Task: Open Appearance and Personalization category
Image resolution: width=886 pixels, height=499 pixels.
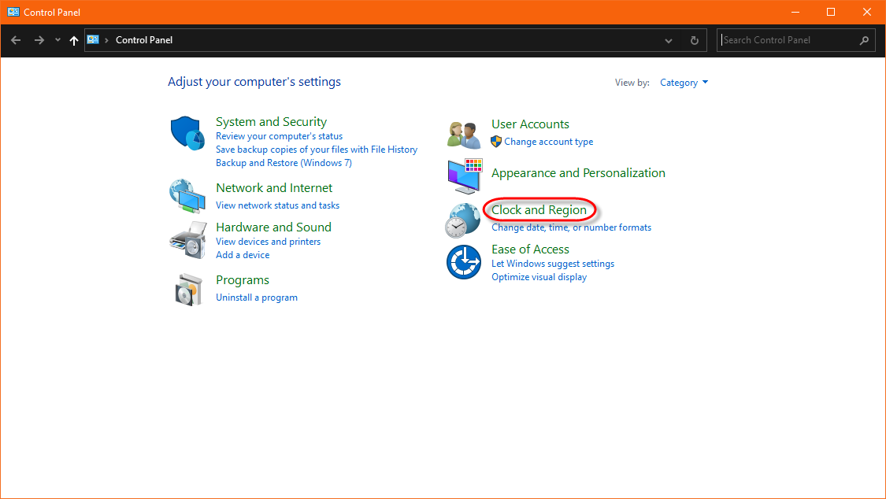Action: [x=578, y=173]
